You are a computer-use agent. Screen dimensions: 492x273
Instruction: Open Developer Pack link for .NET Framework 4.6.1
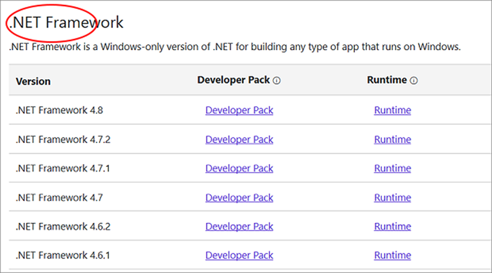(239, 255)
